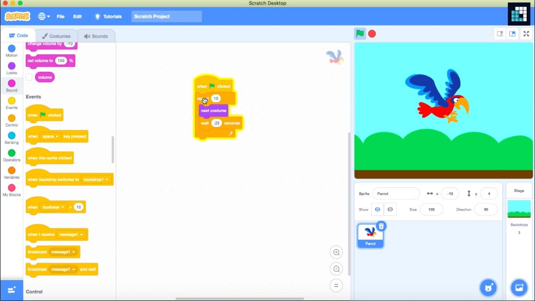Open the space key dropdown
Image resolution: width=535 pixels, height=301 pixels.
coord(50,137)
